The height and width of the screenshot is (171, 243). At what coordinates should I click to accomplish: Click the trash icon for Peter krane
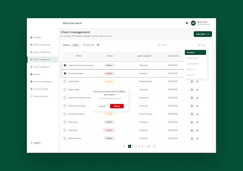(x=192, y=122)
